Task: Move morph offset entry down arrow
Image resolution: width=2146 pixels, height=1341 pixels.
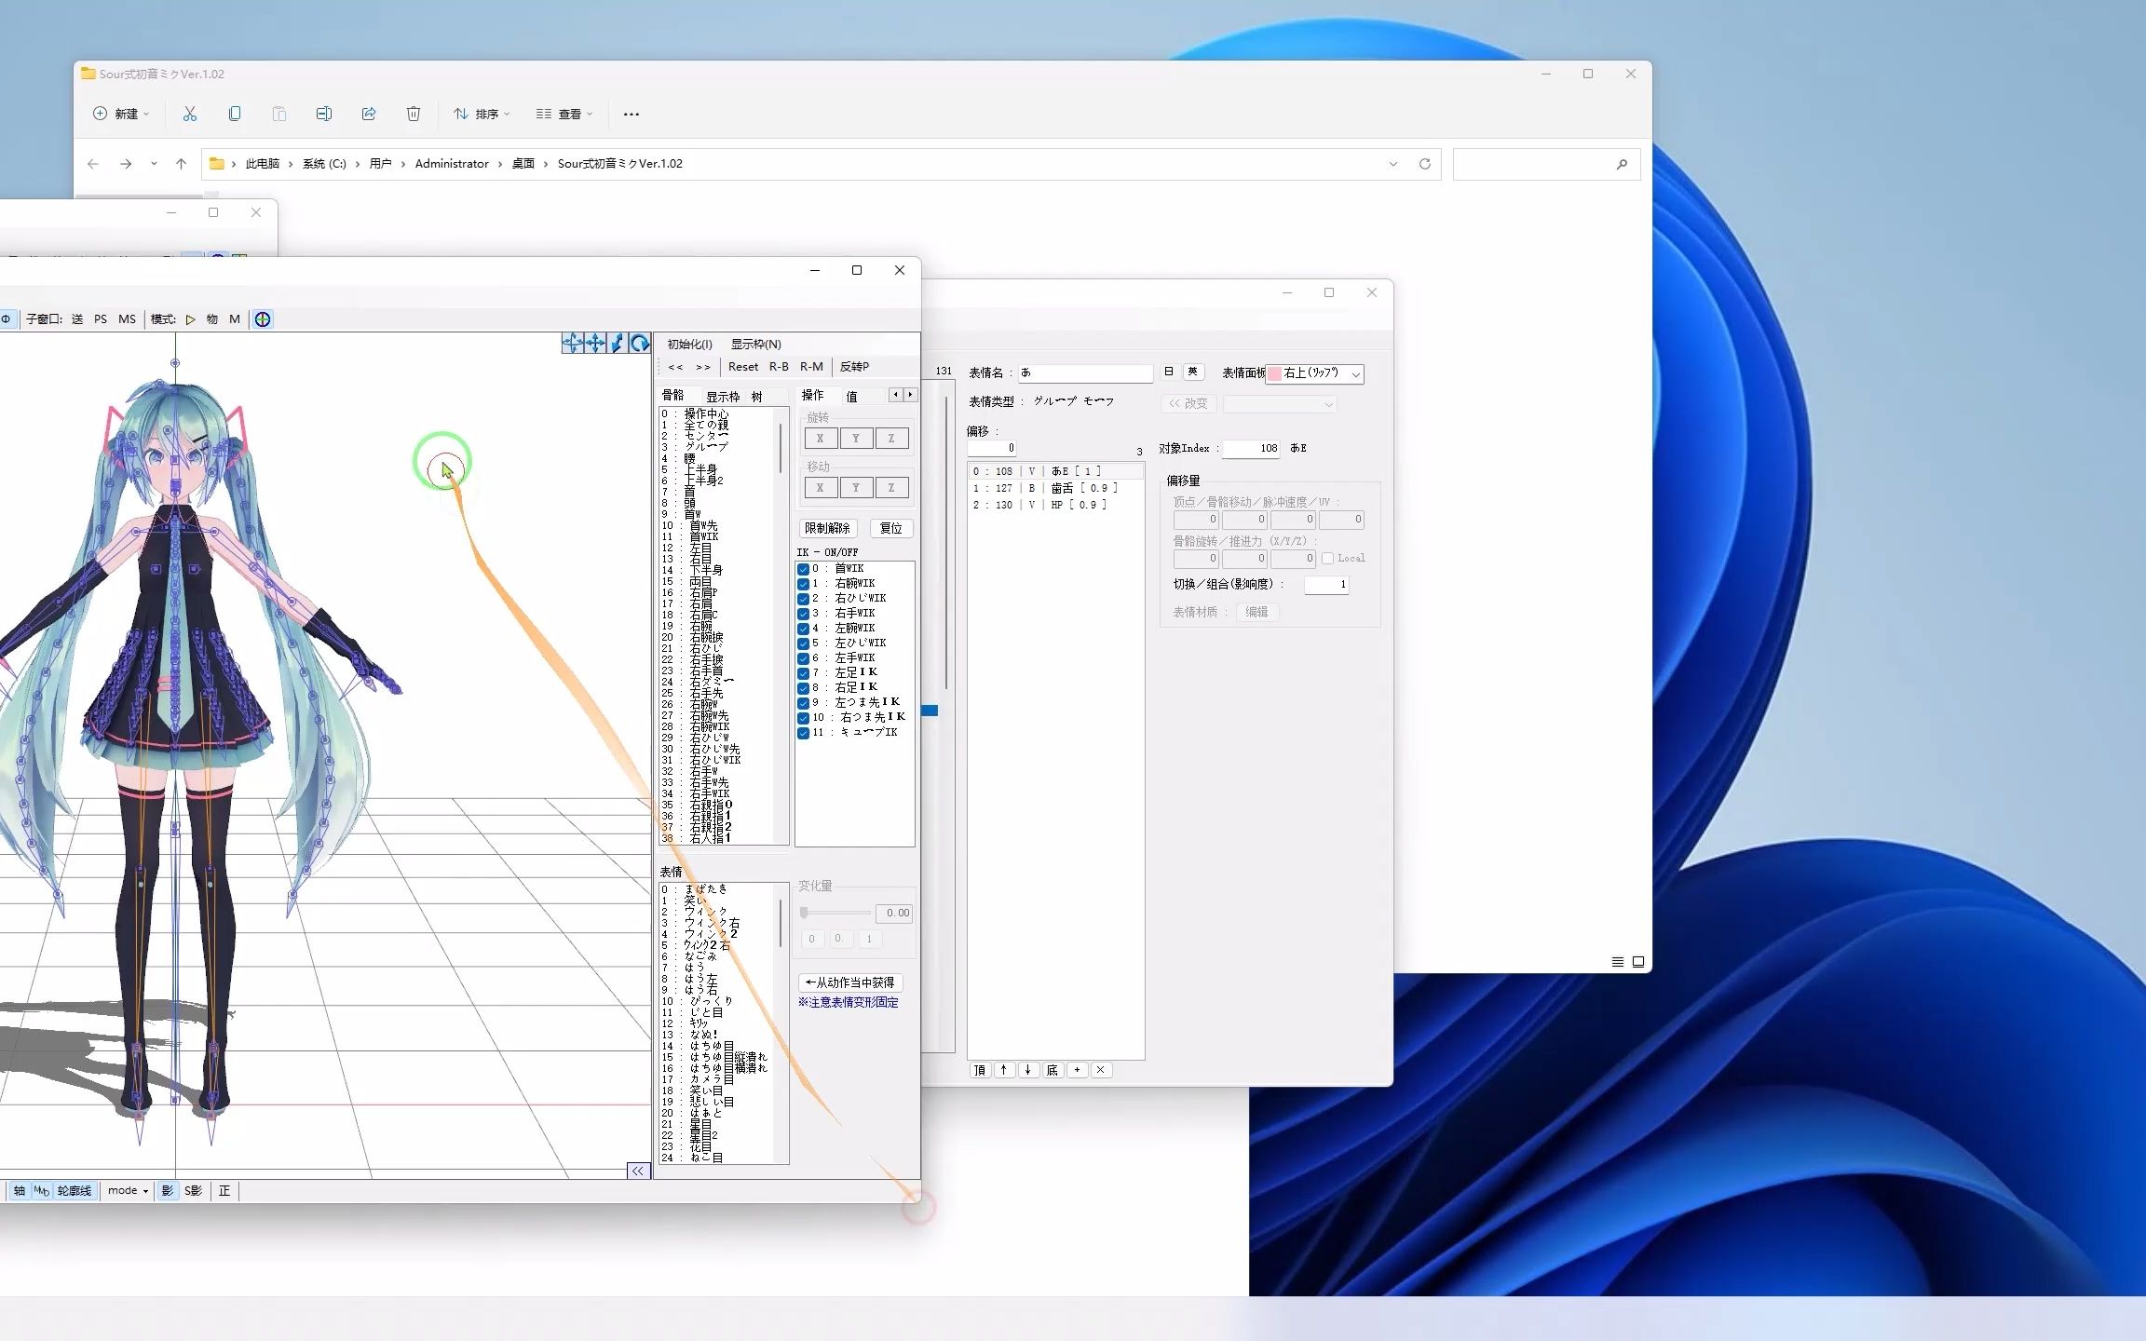Action: pyautogui.click(x=1028, y=1070)
